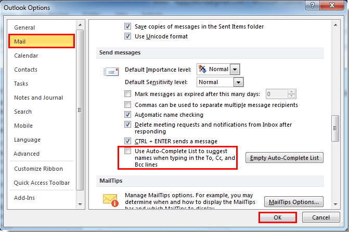Viewport: 349px width, 232px height.
Task: Click the Send messages envelope icon
Action: pyautogui.click(x=111, y=72)
